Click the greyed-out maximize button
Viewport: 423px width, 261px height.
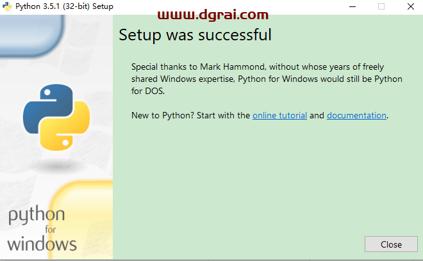(x=381, y=6)
